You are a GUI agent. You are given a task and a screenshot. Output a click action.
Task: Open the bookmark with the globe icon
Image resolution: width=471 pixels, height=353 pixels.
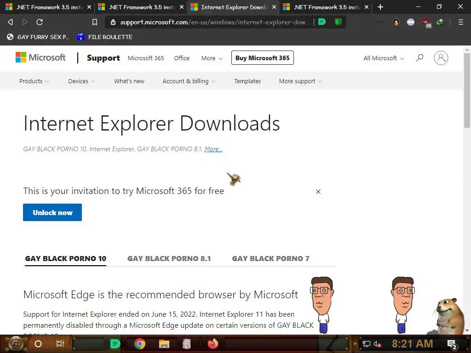pyautogui.click(x=38, y=37)
